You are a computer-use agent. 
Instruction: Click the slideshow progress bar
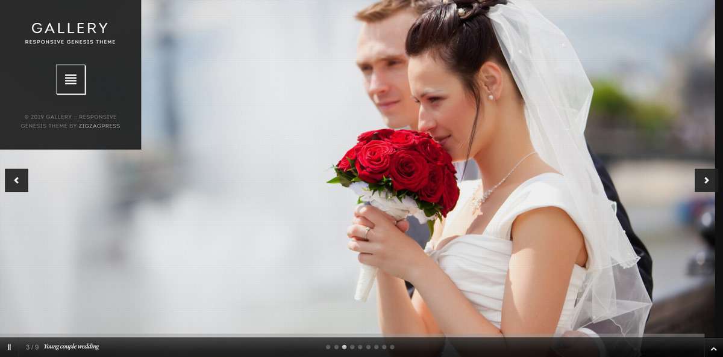tap(352, 335)
